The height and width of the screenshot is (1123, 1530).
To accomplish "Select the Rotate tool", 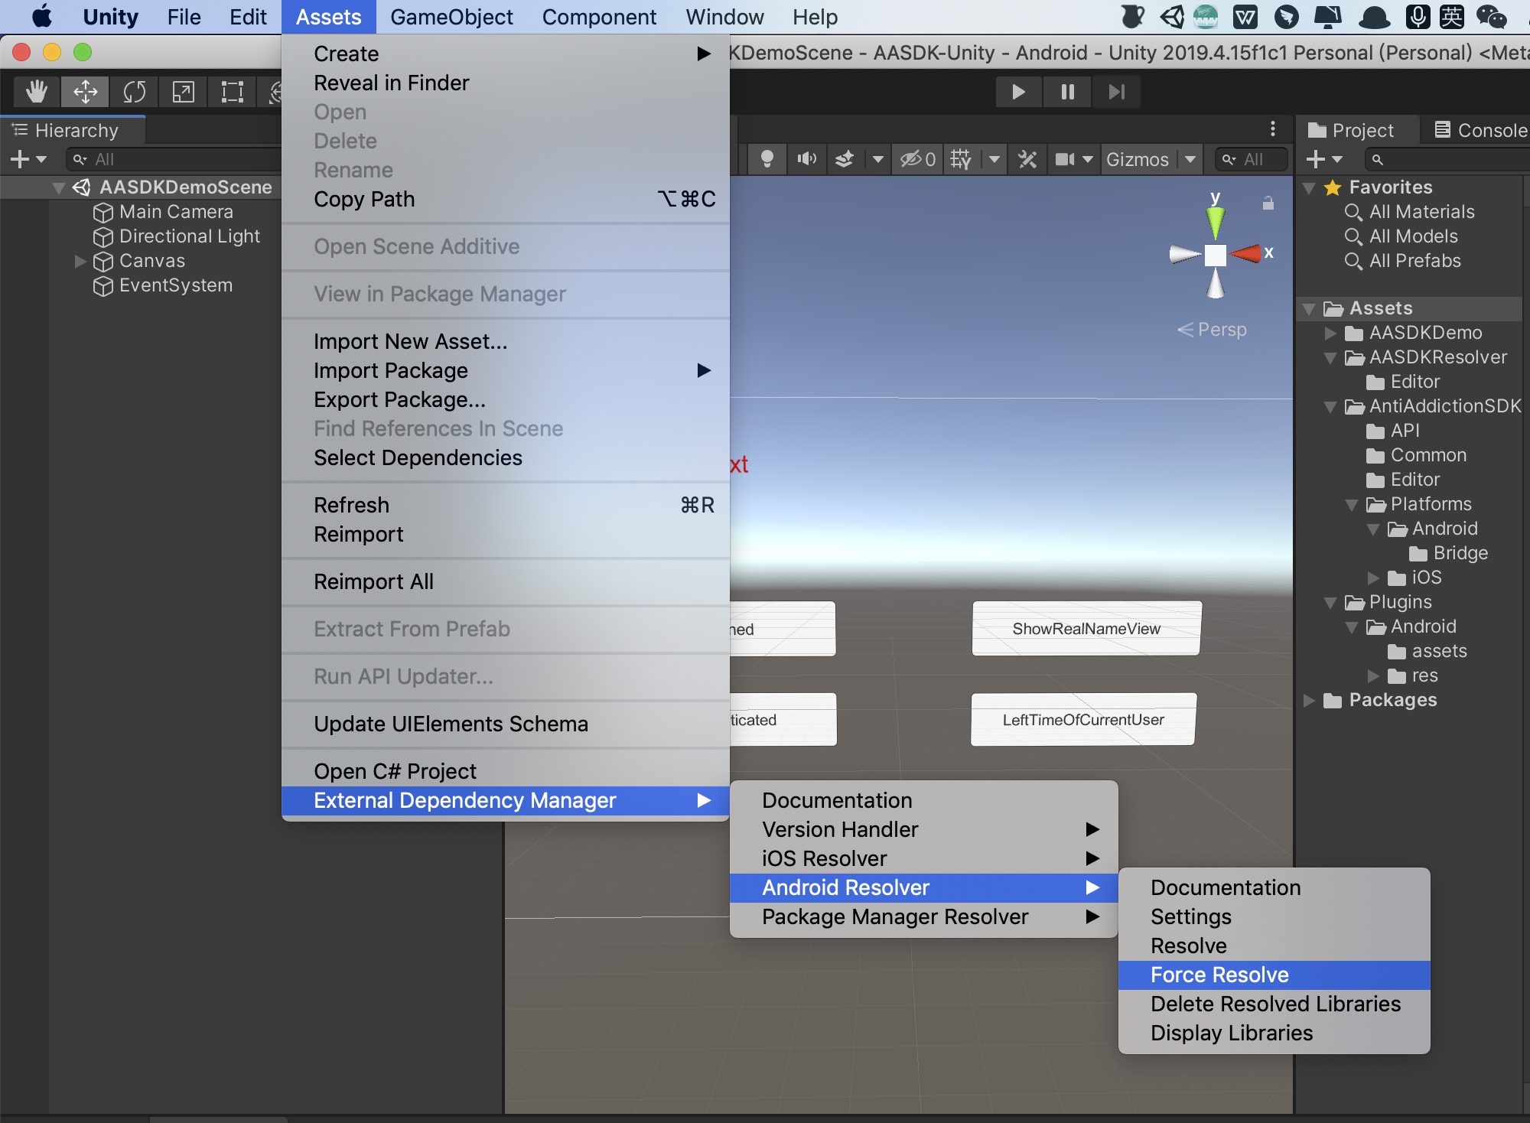I will coord(134,92).
